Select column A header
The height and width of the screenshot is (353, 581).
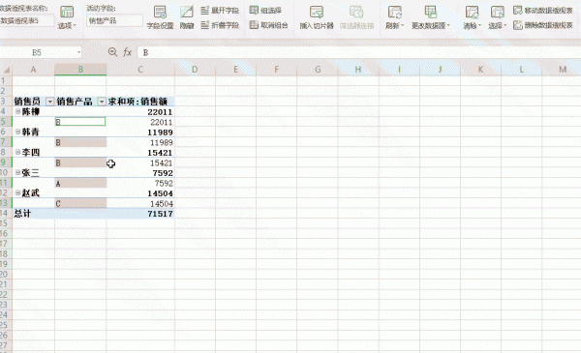33,70
